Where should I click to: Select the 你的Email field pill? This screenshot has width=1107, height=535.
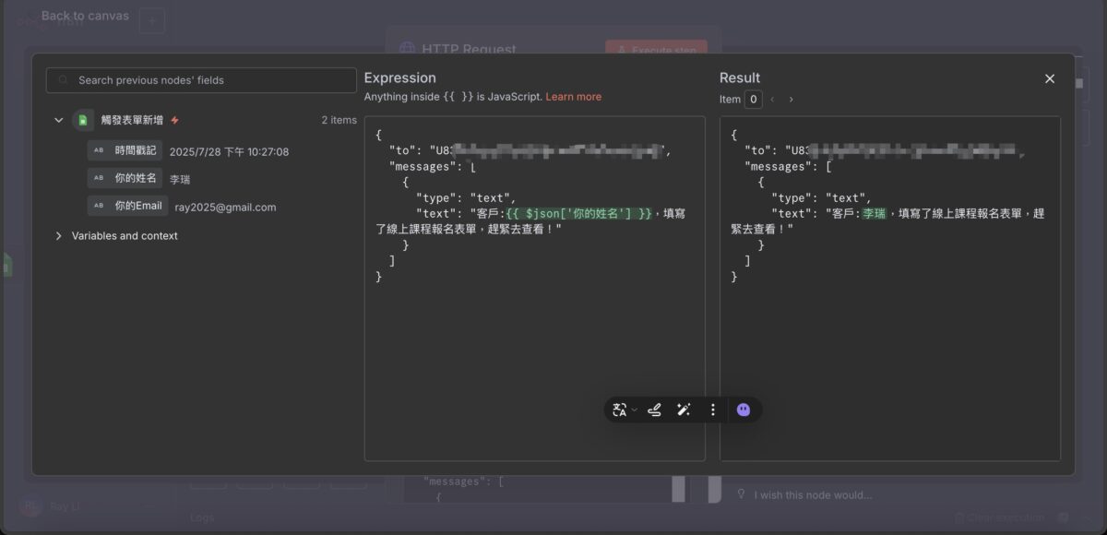click(128, 206)
